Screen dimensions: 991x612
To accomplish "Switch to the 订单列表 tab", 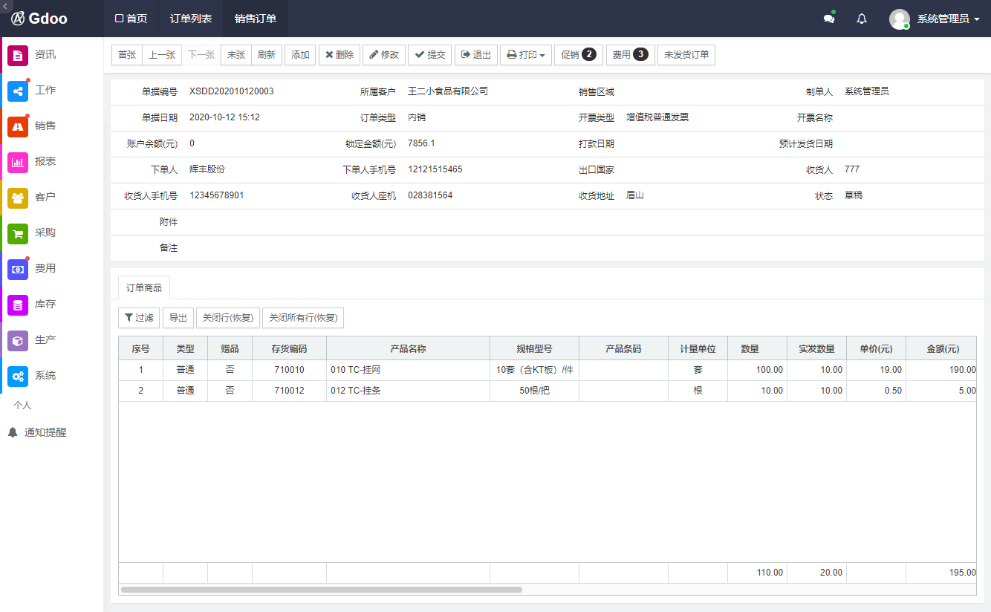I will tap(191, 19).
